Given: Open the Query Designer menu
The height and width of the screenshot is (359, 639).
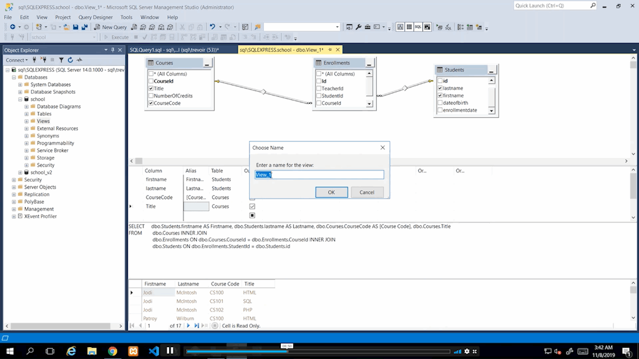Looking at the screenshot, I should click(95, 17).
